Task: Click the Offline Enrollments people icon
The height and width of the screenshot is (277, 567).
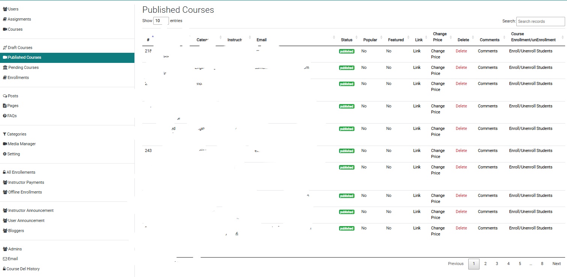Action: tap(5, 192)
